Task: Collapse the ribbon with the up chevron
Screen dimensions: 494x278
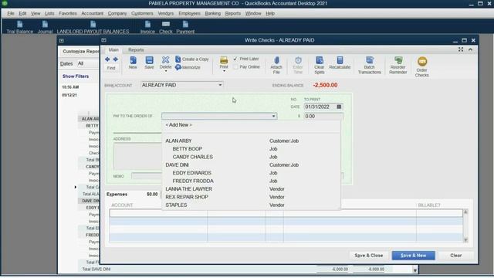Action: [x=470, y=49]
